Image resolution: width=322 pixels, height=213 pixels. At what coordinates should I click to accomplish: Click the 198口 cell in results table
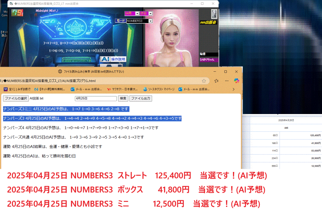[265, 143]
